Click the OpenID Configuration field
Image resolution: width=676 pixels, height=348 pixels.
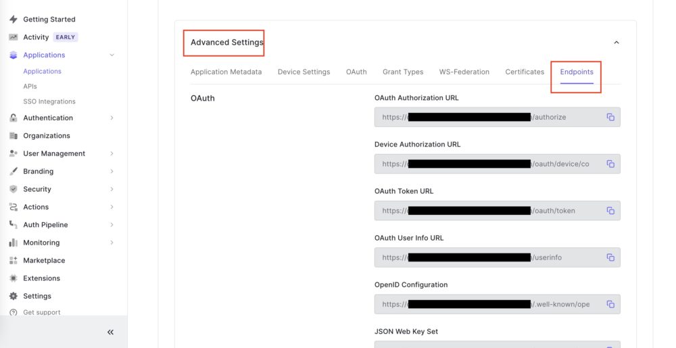coord(497,304)
